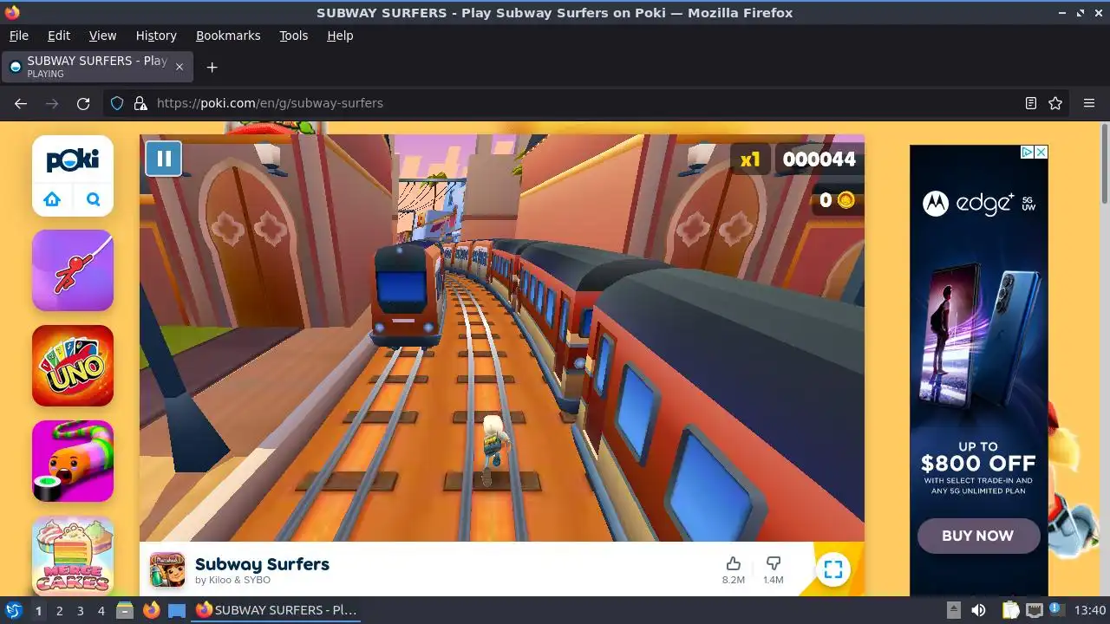
Task: Open the Stickman Hook game thumbnail
Action: pyautogui.click(x=73, y=270)
